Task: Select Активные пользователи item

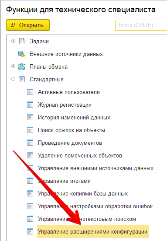Action: 69,92
